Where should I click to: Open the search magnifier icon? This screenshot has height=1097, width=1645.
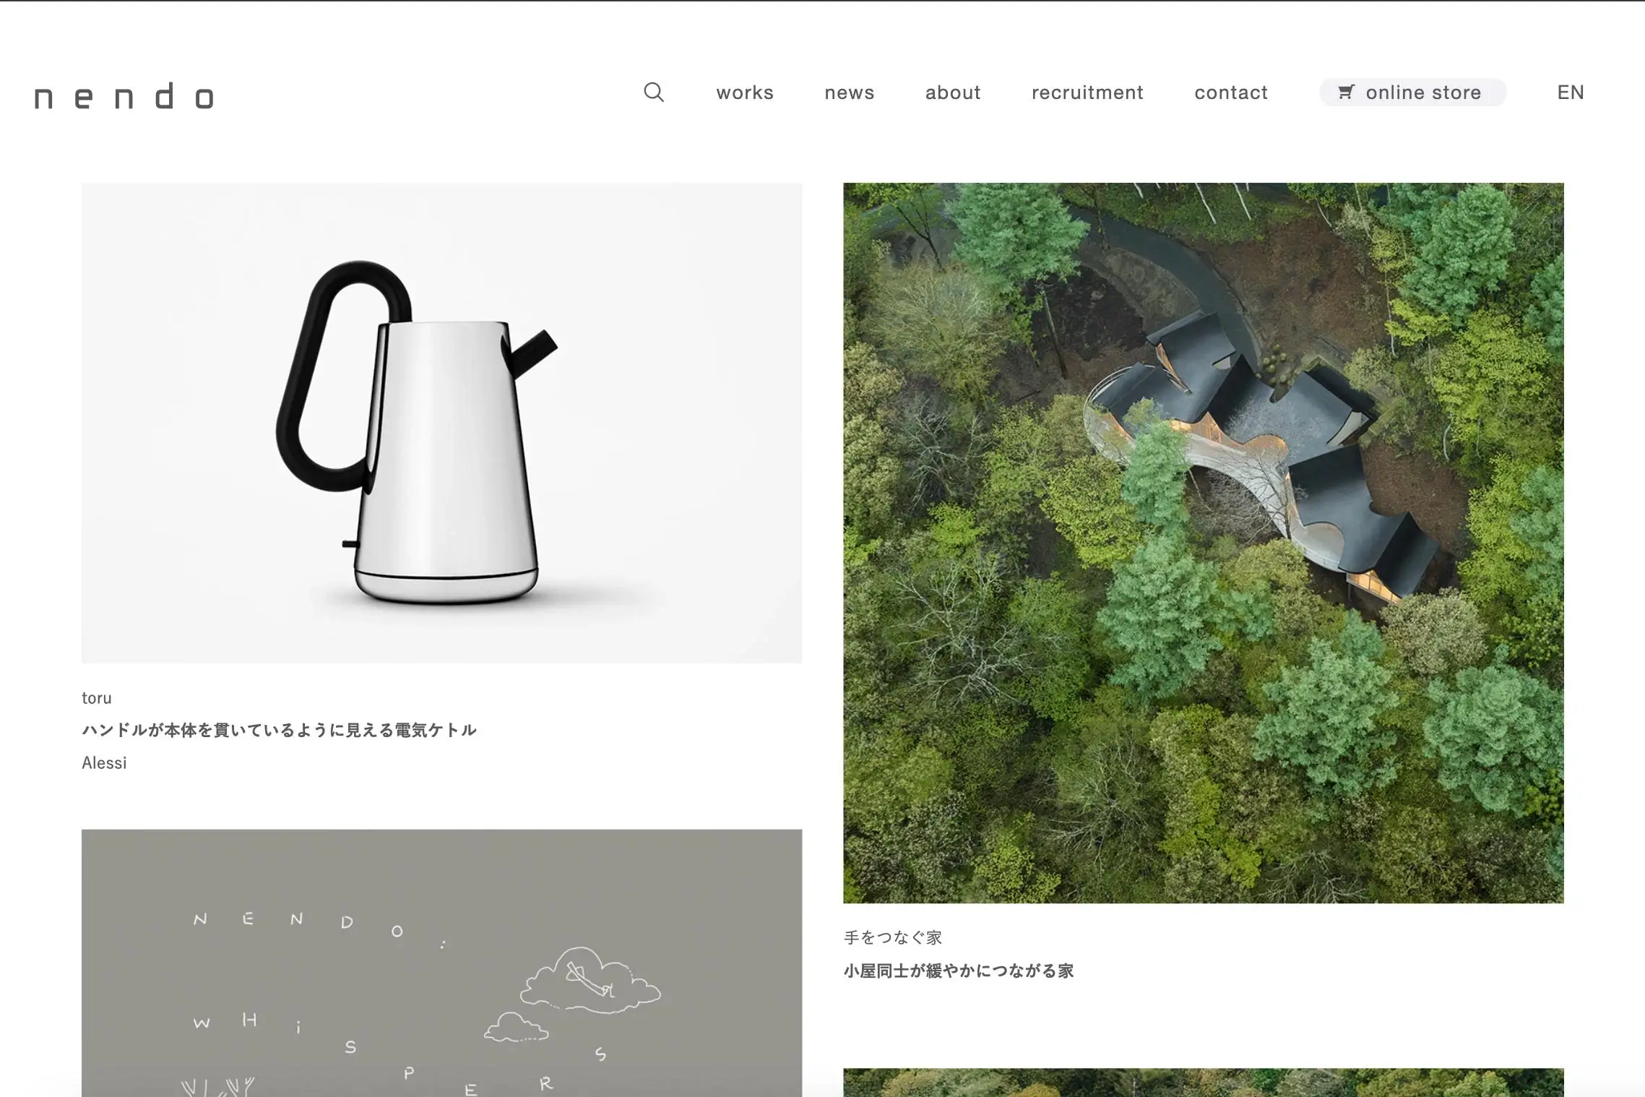click(x=654, y=93)
